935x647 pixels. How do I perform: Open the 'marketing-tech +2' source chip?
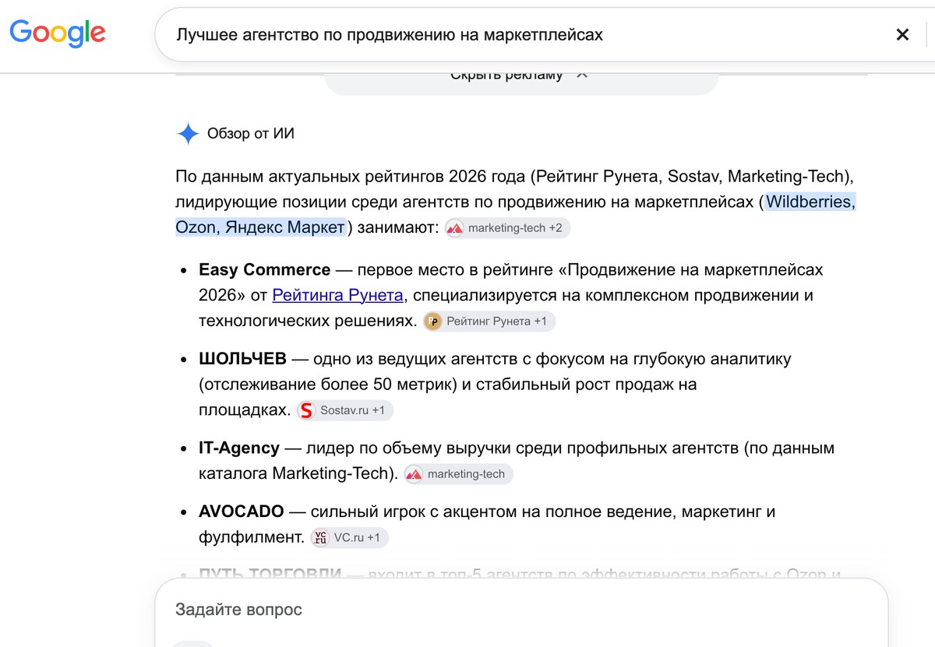pos(508,228)
